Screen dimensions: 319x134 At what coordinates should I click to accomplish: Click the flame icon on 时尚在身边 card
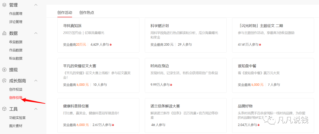click(171, 85)
